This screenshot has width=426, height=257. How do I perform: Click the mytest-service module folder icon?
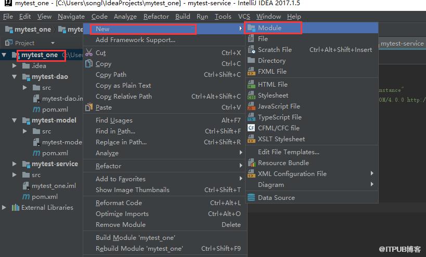tap(26, 164)
